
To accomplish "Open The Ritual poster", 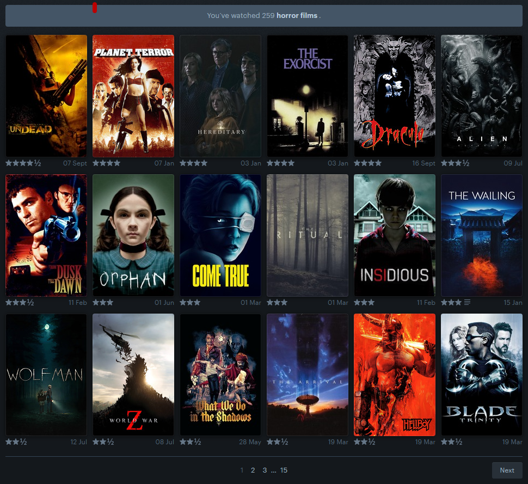I will pyautogui.click(x=308, y=235).
